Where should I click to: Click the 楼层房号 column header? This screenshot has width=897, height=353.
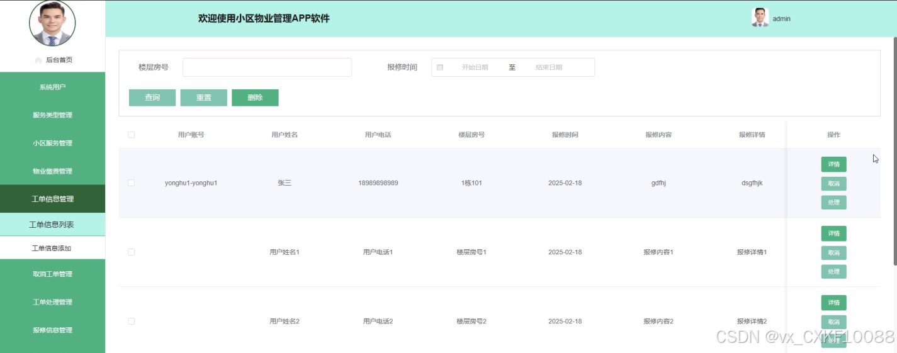coord(471,135)
